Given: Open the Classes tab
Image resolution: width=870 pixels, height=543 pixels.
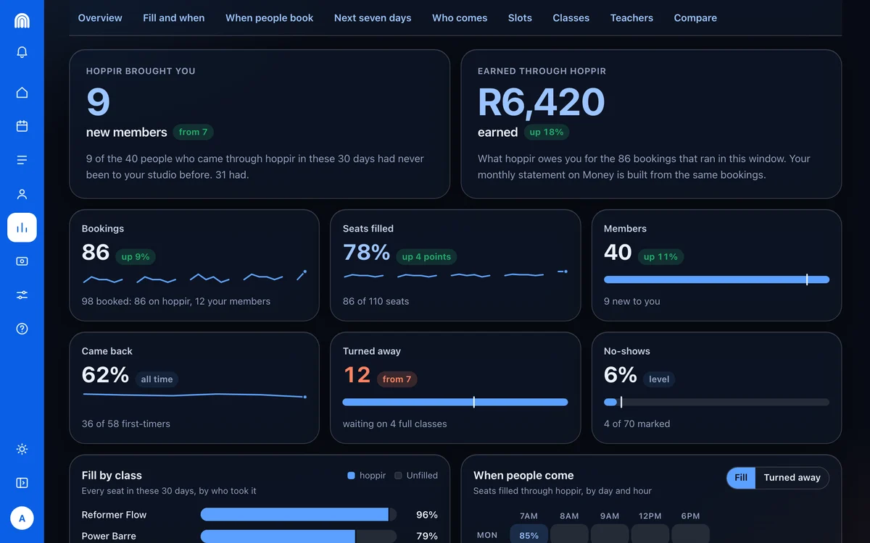Looking at the screenshot, I should [x=571, y=17].
